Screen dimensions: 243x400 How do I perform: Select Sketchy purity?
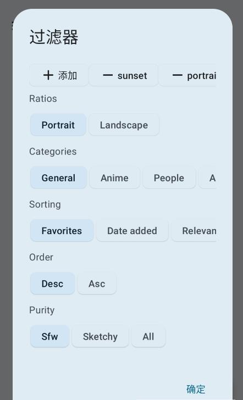pyautogui.click(x=100, y=336)
